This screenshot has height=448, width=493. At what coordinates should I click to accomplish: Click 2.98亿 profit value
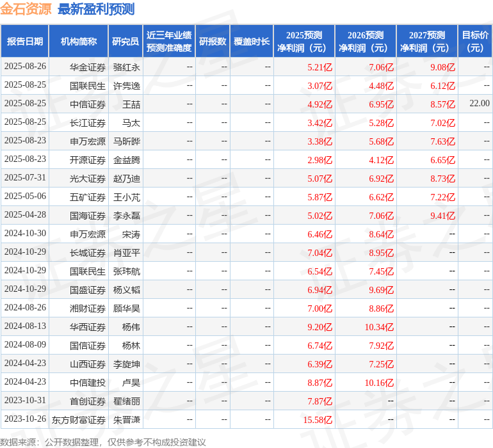pos(319,160)
